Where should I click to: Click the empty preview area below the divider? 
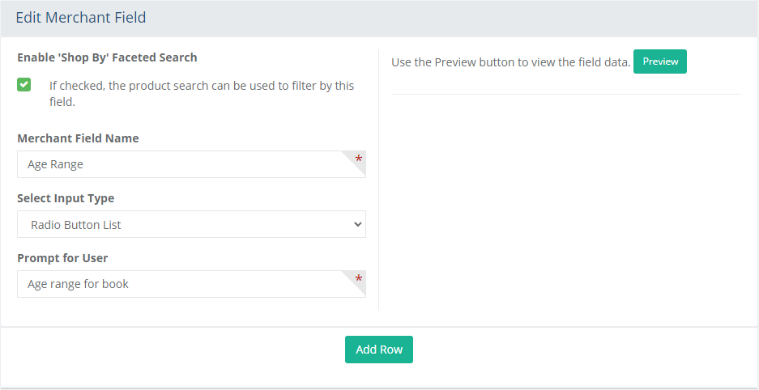tap(566, 203)
